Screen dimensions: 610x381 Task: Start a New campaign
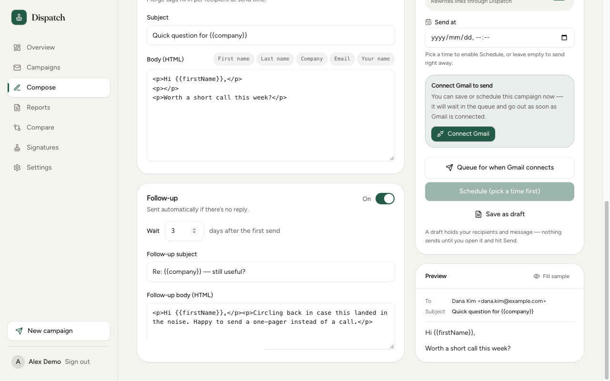tap(59, 331)
